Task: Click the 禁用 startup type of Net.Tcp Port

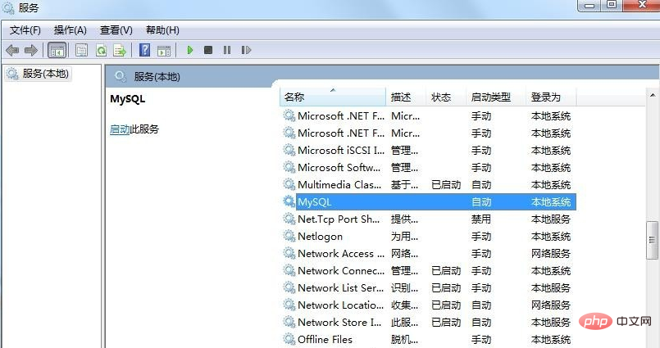Action: (x=481, y=219)
